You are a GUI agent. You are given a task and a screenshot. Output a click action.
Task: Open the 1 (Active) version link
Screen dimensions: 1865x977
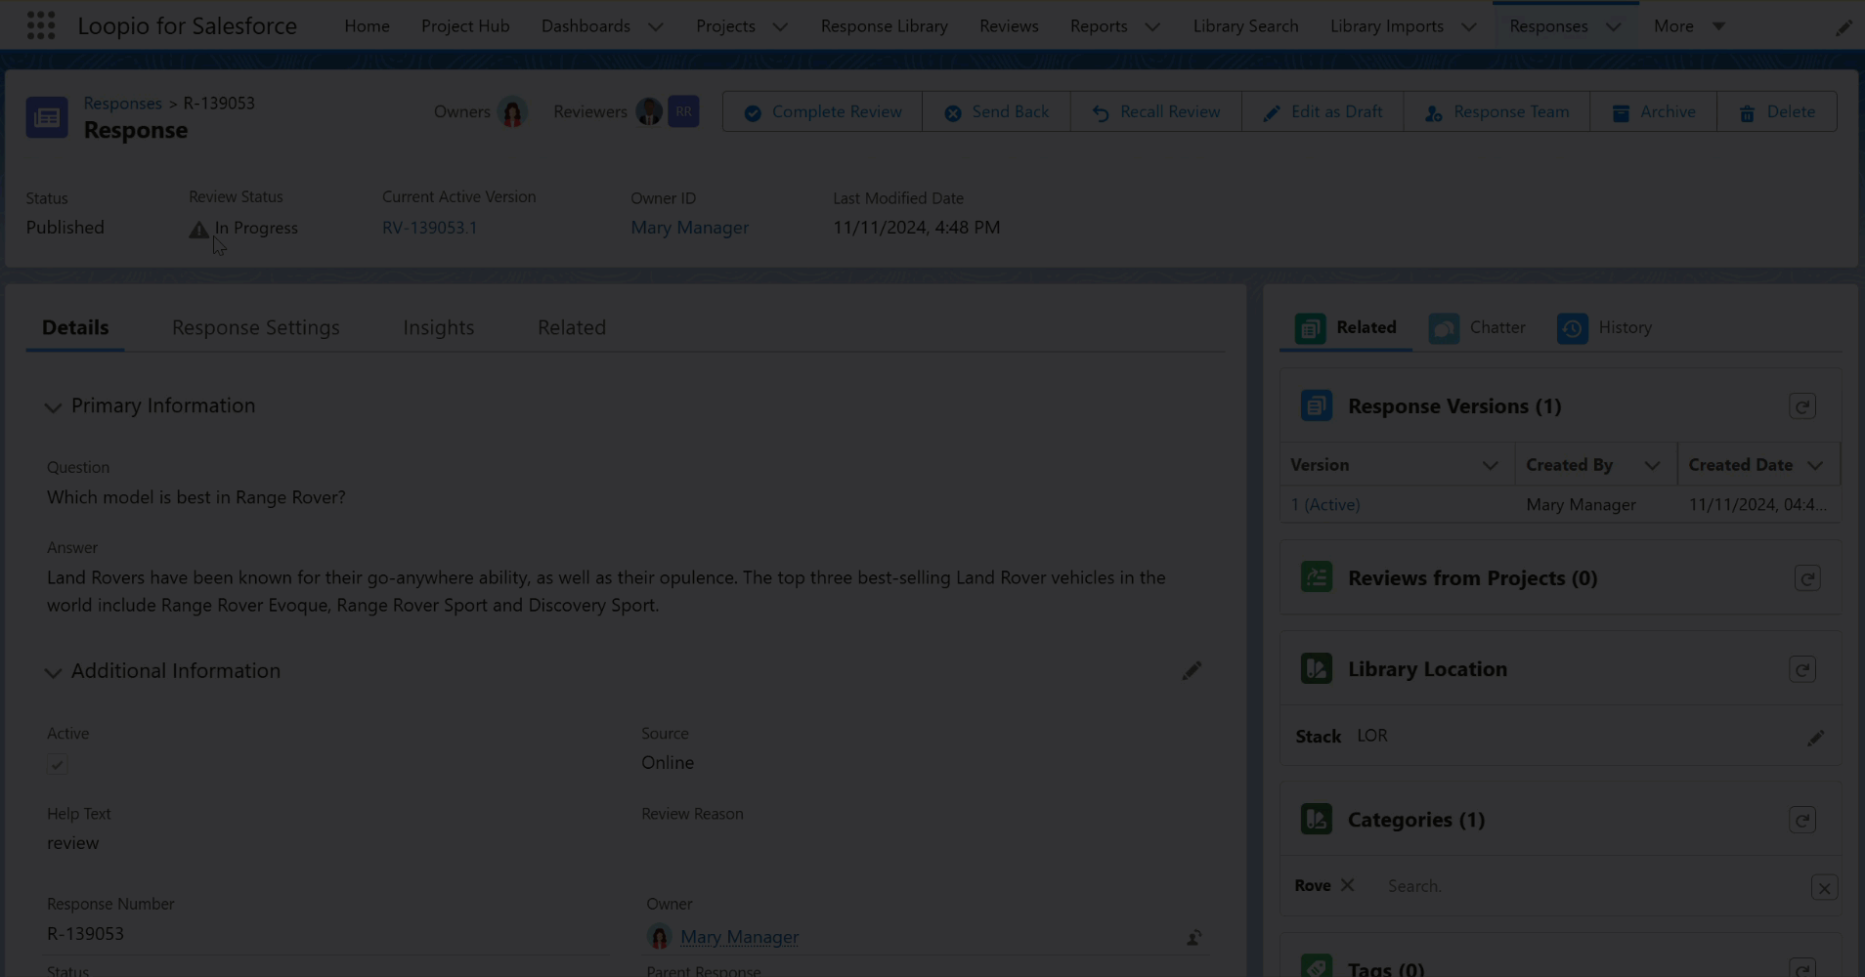click(1325, 505)
